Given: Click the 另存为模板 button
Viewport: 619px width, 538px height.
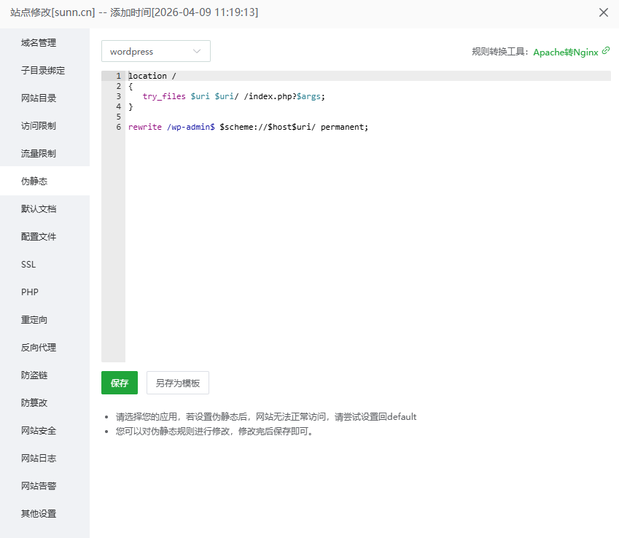Looking at the screenshot, I should point(178,383).
